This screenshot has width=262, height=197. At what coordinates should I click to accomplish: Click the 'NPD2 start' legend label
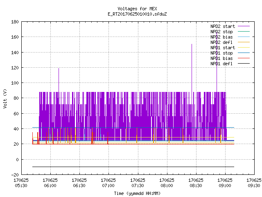click(223, 26)
